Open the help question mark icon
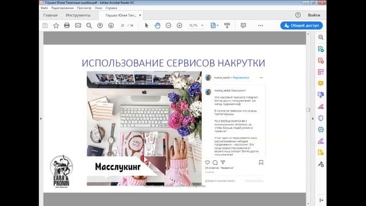The width and height of the screenshot is (366, 206). tap(297, 15)
